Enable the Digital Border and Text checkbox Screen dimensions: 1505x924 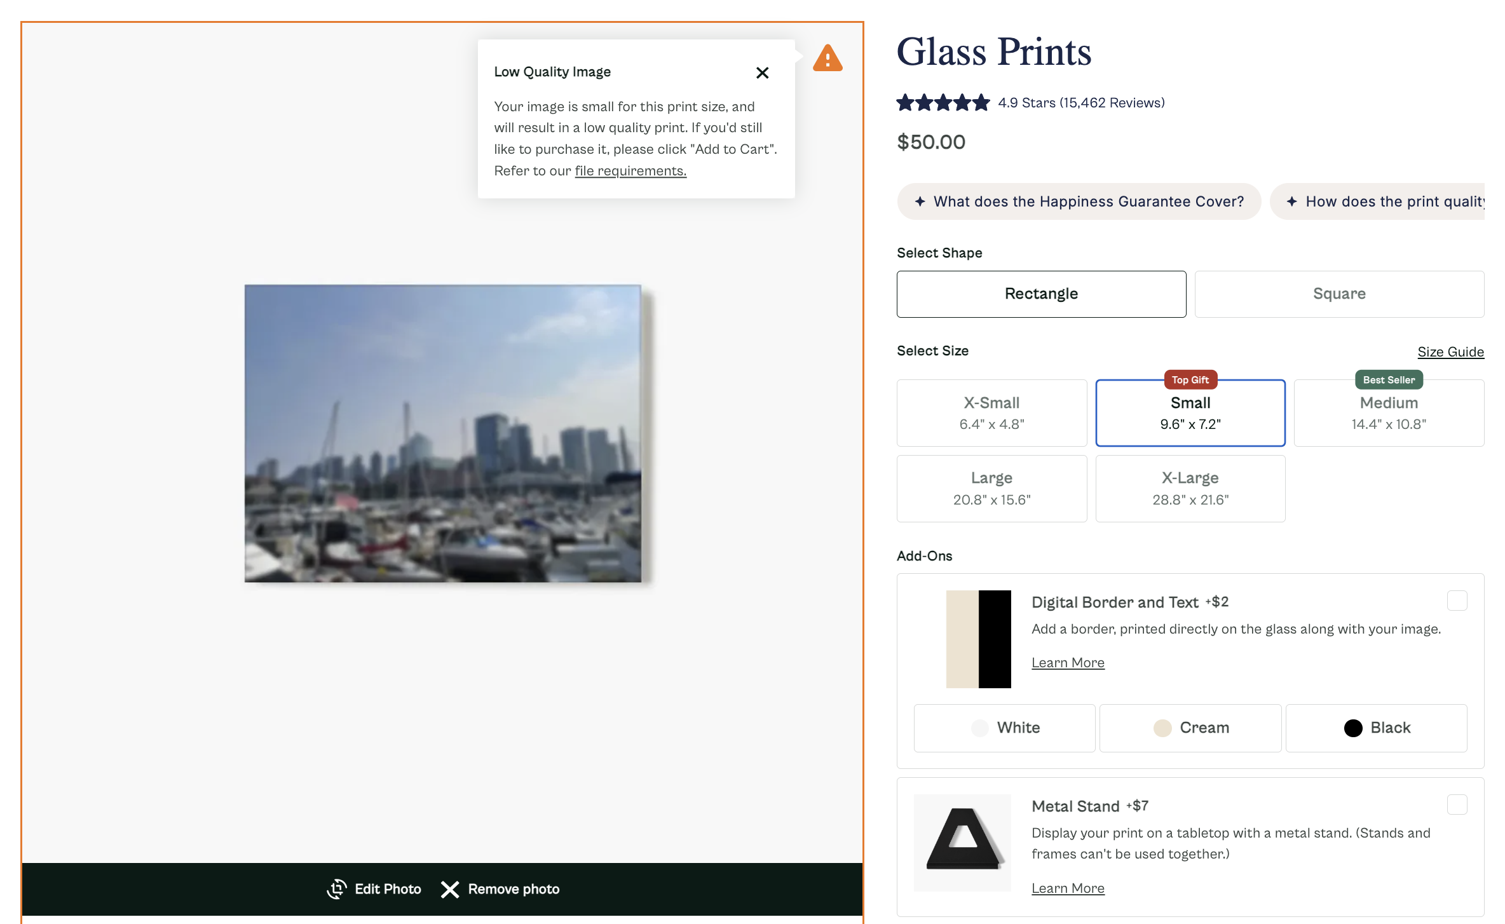[1457, 601]
